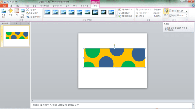
Task: Open the Selection Pane (선택 창)
Action: [x=140, y=16]
